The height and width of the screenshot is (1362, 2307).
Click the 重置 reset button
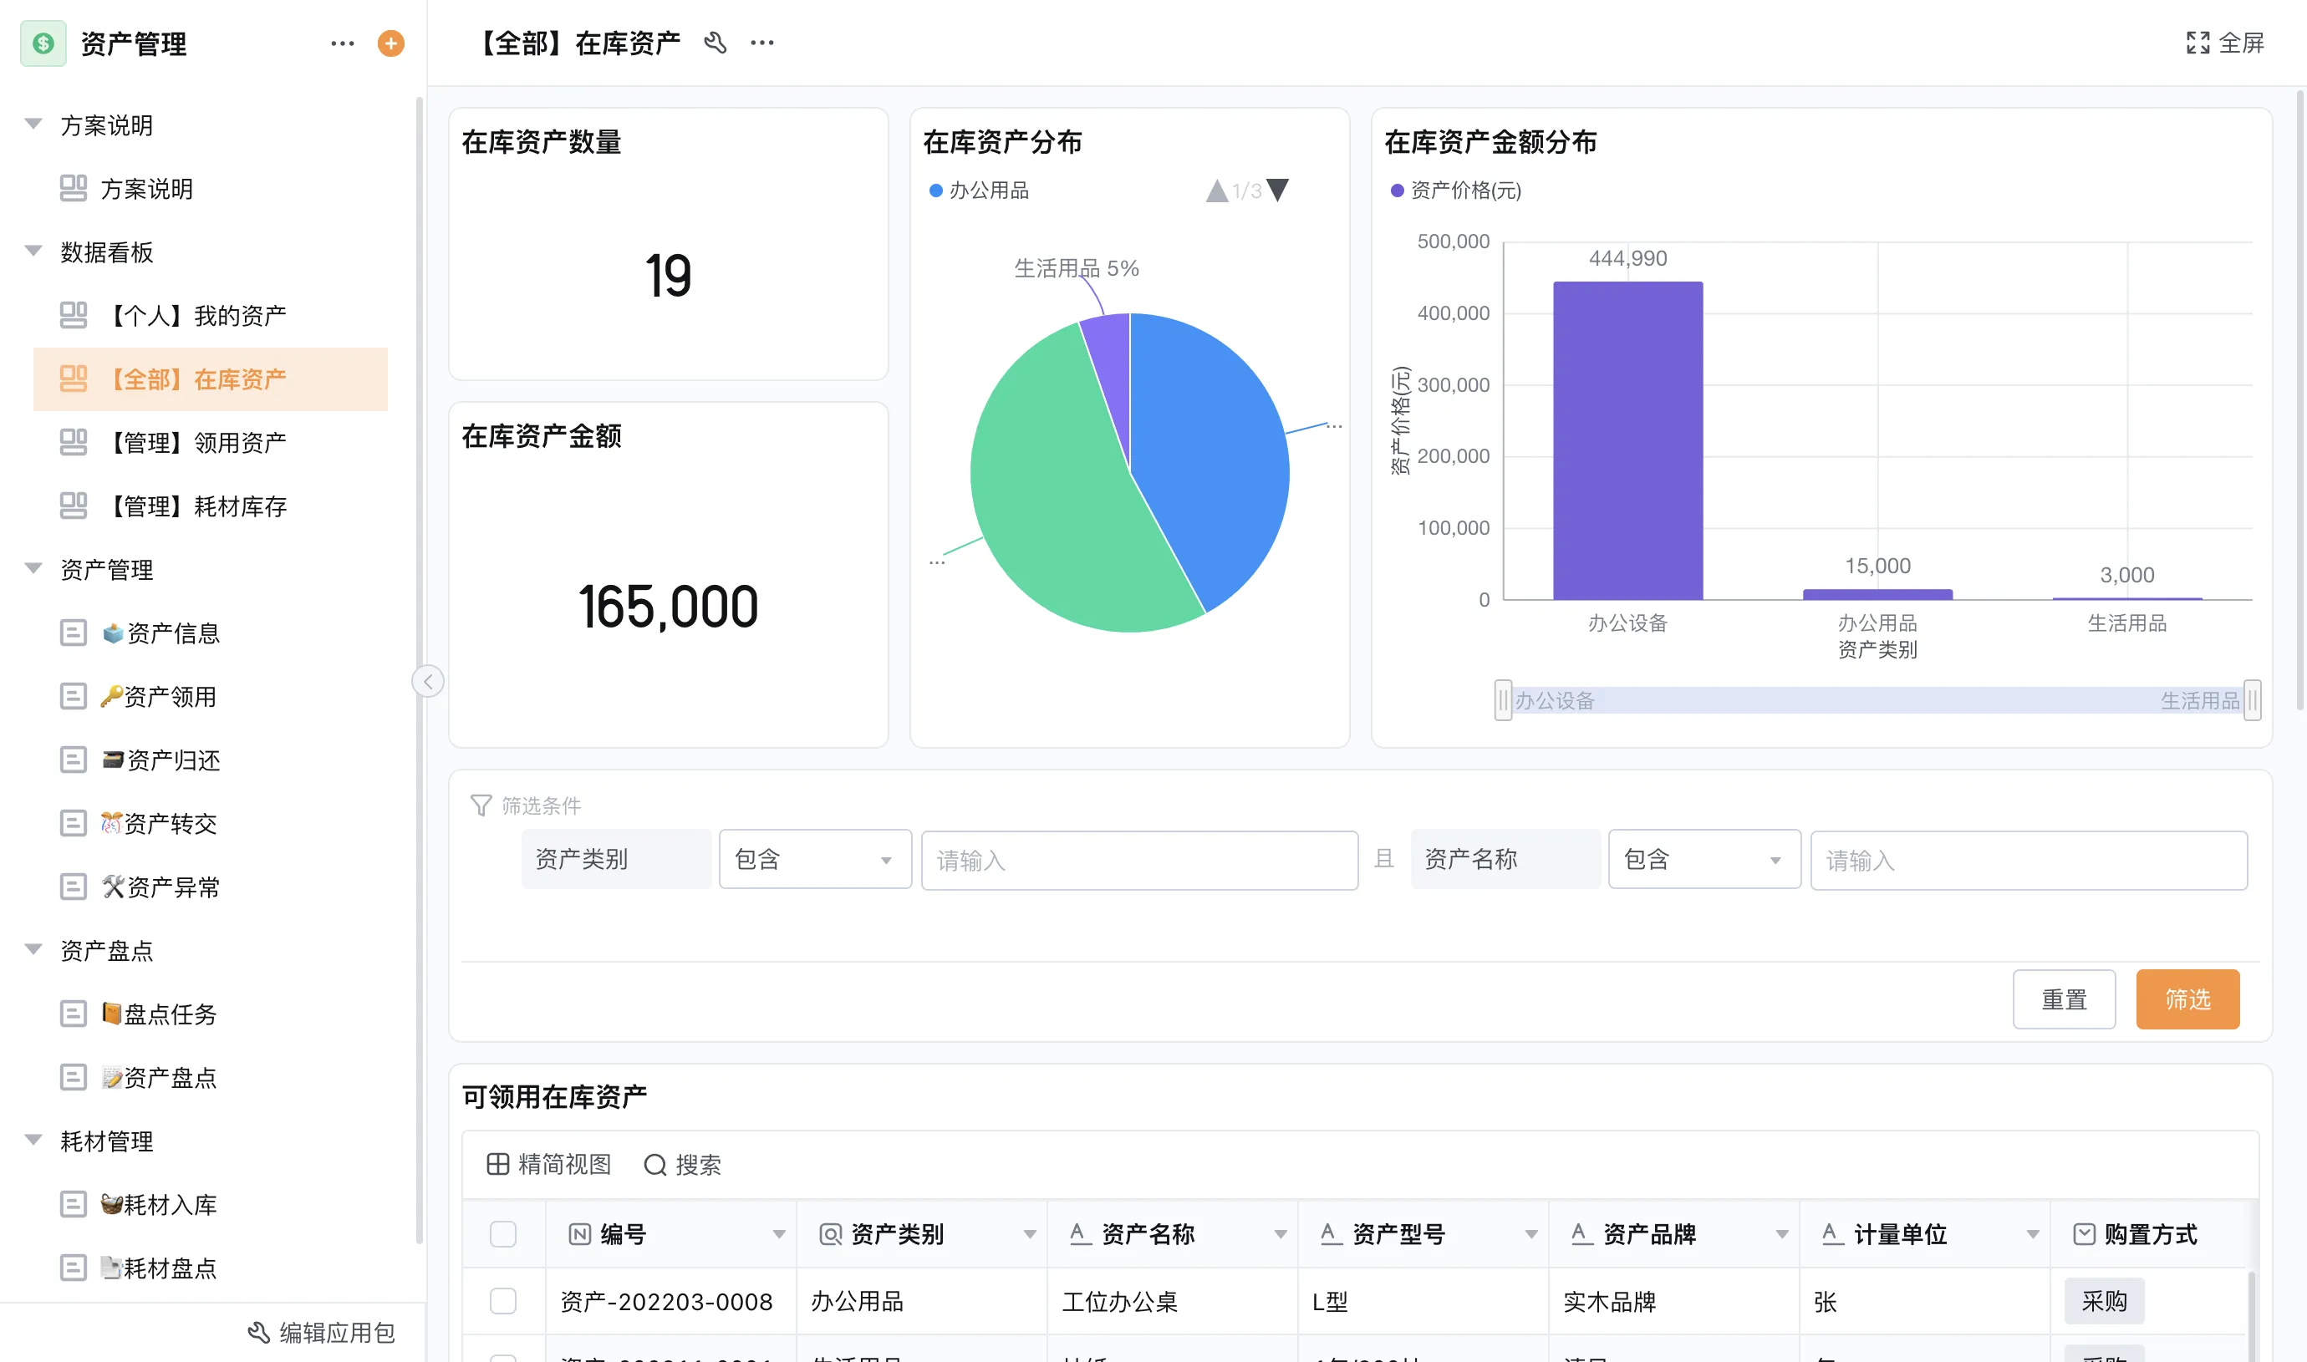coord(2064,999)
